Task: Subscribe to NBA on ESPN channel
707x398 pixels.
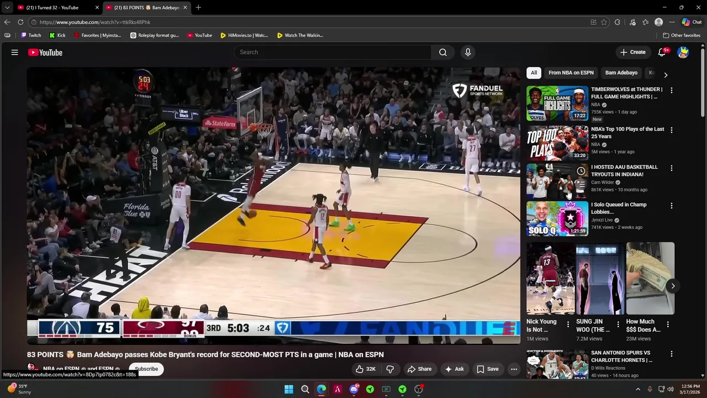Action: coord(146,369)
